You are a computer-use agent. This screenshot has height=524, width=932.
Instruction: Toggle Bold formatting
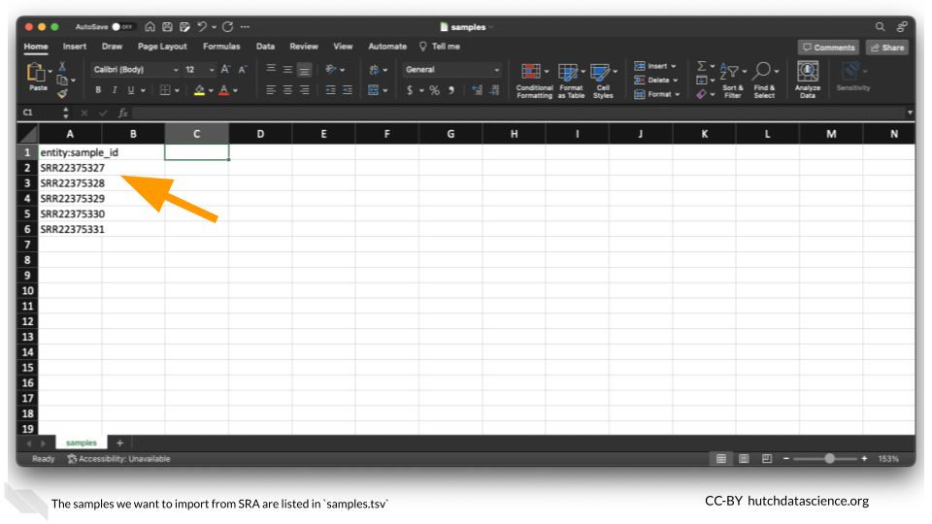(98, 90)
